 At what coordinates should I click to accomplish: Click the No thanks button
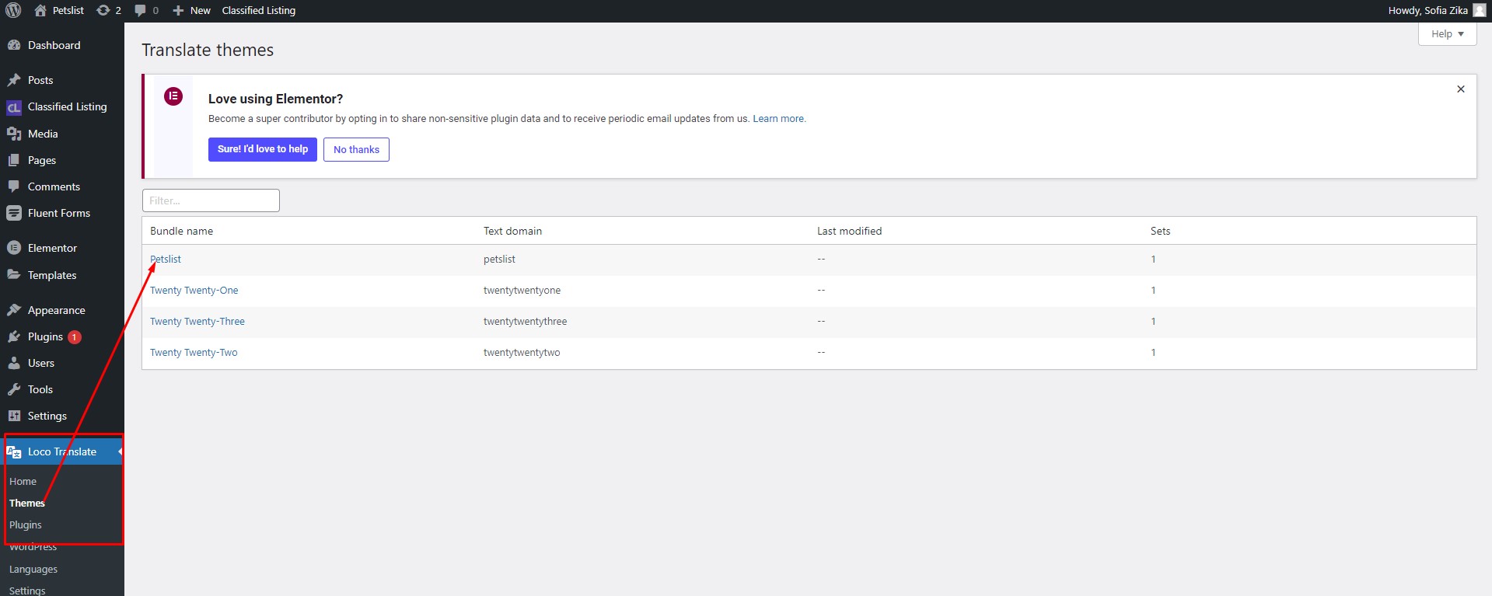tap(356, 149)
